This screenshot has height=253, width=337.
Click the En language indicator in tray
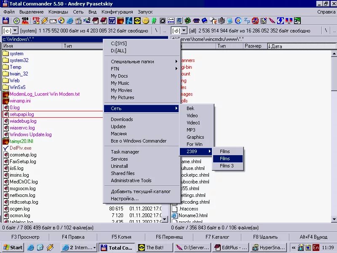coord(316,248)
